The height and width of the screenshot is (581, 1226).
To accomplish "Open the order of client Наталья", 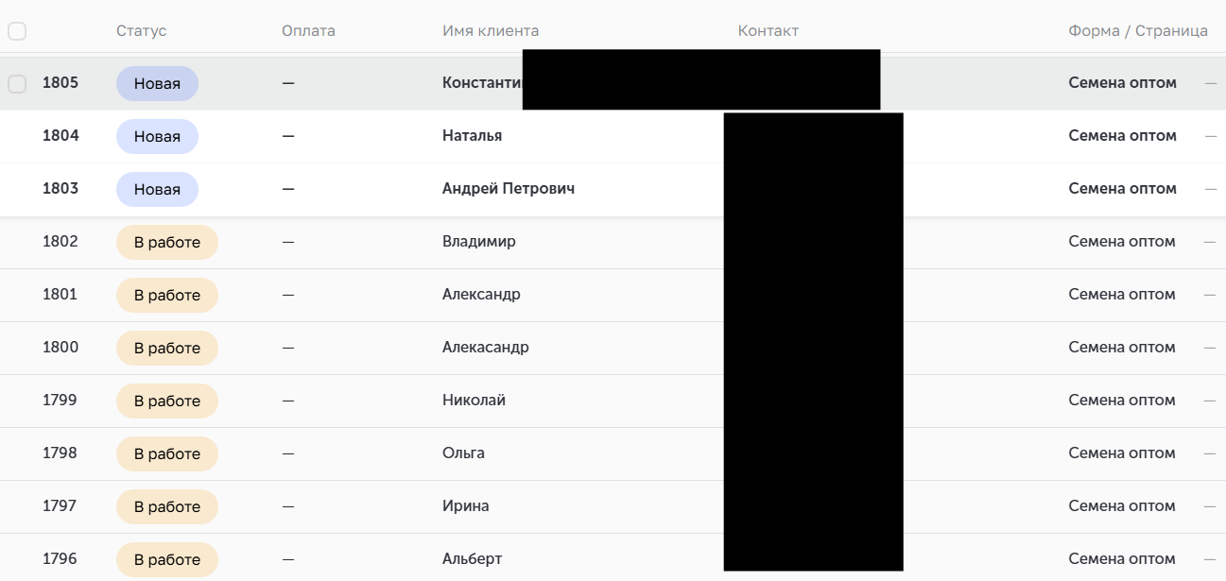I will tap(472, 136).
